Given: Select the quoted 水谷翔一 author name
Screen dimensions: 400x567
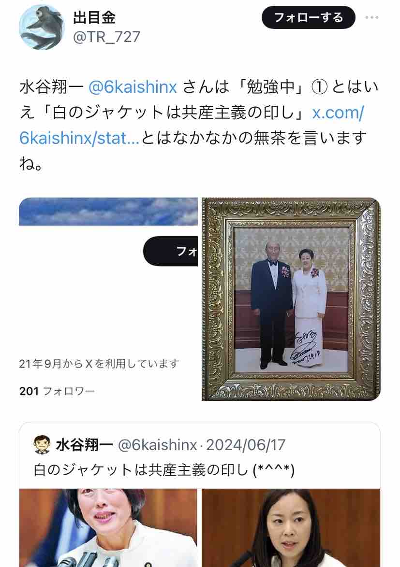Looking at the screenshot, I should tap(84, 445).
